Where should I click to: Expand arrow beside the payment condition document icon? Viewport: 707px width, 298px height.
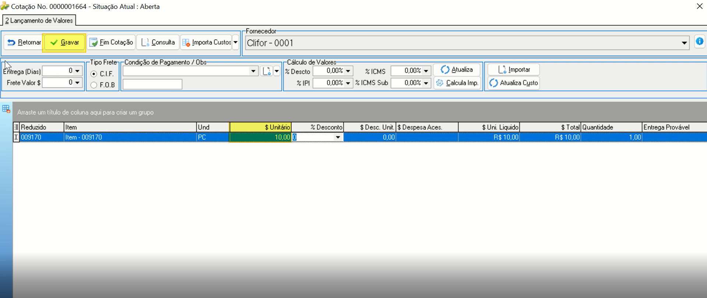click(x=277, y=71)
